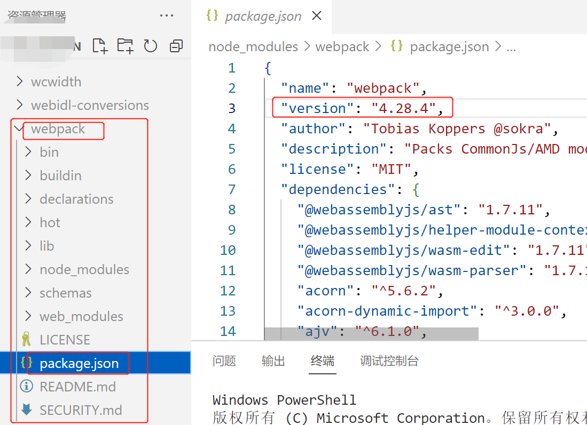Click the Windows PowerShell line in terminal
Screen dimensions: 587x425
pyautogui.click(x=285, y=400)
